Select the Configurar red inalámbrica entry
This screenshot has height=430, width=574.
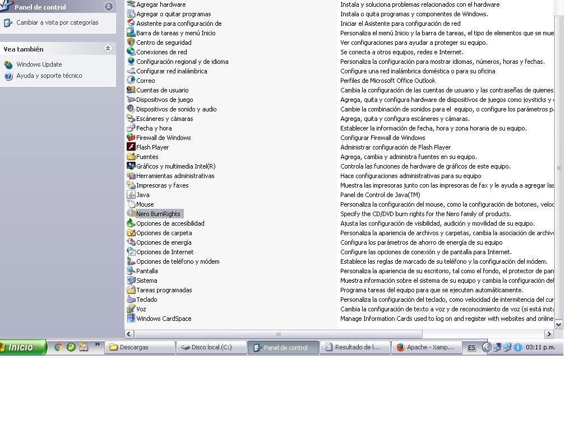click(x=172, y=71)
